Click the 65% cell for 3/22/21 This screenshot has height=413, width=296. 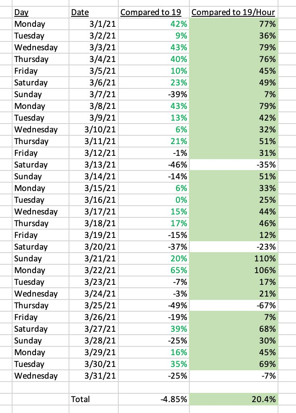click(154, 270)
